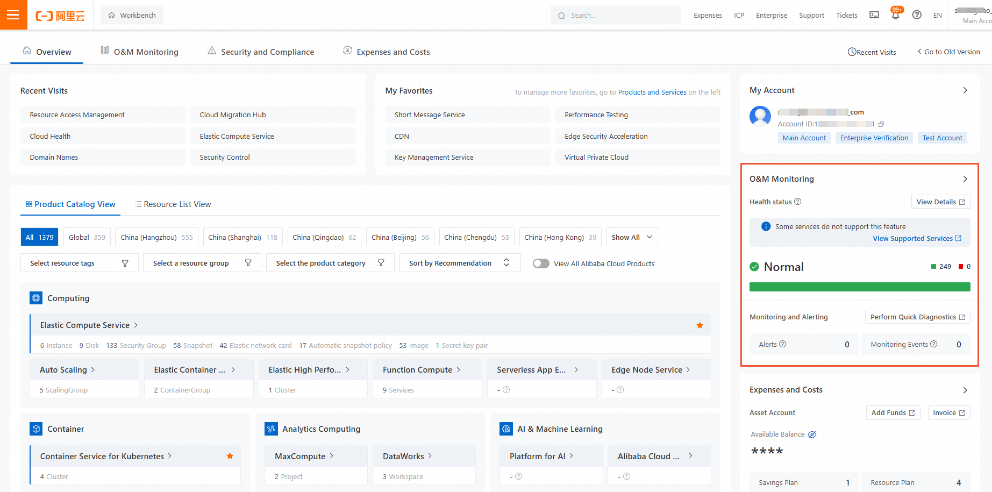This screenshot has width=992, height=492.
Task: Click the user avatar in My Account
Action: 760,116
